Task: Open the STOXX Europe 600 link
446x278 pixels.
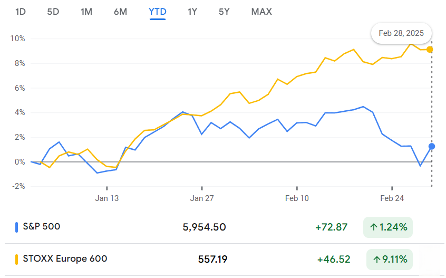Action: 65,258
